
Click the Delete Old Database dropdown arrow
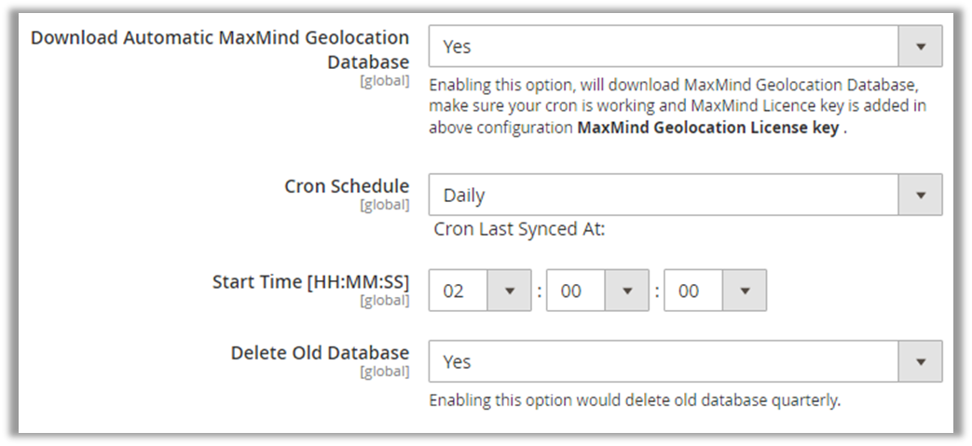point(921,361)
